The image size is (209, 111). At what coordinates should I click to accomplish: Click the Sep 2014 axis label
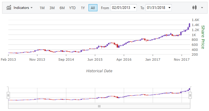[66, 59]
